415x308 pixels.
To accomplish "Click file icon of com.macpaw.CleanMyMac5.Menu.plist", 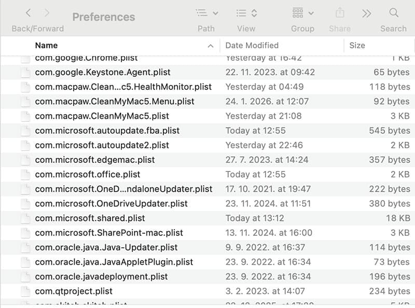I will (x=25, y=101).
